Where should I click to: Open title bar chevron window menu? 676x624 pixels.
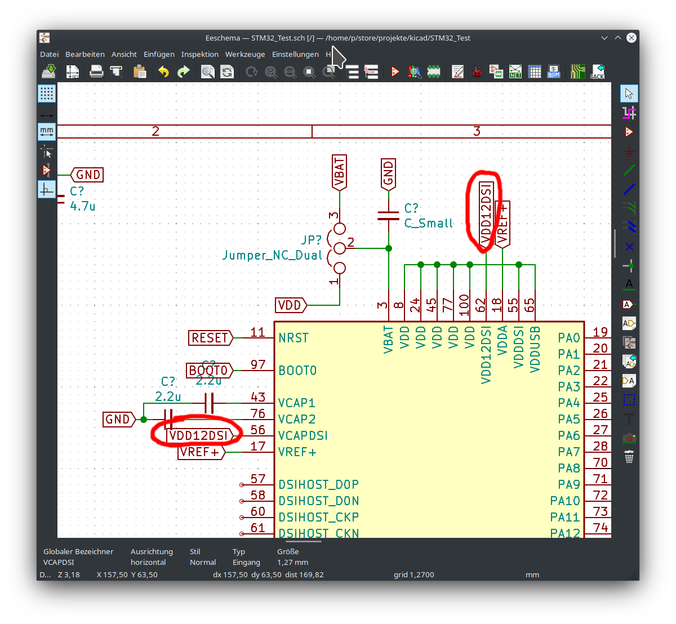[604, 38]
